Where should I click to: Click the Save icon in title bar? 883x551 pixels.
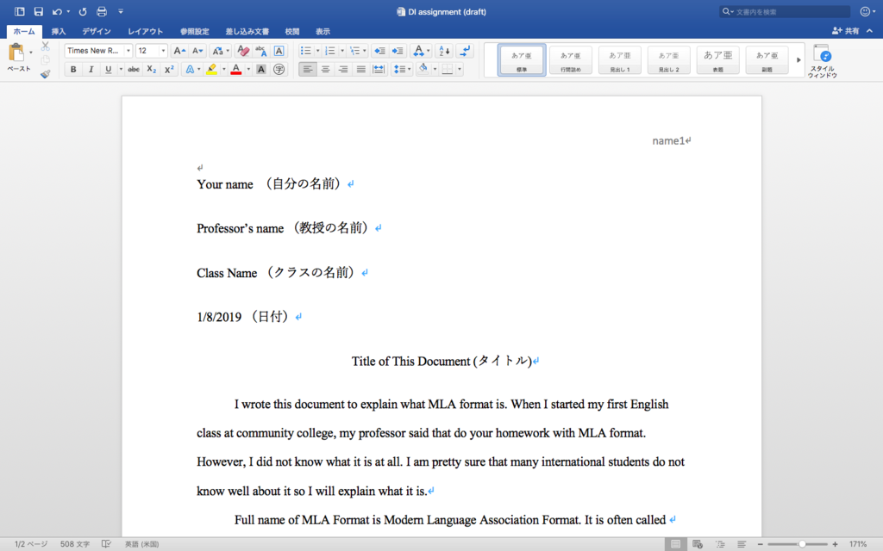click(x=38, y=11)
